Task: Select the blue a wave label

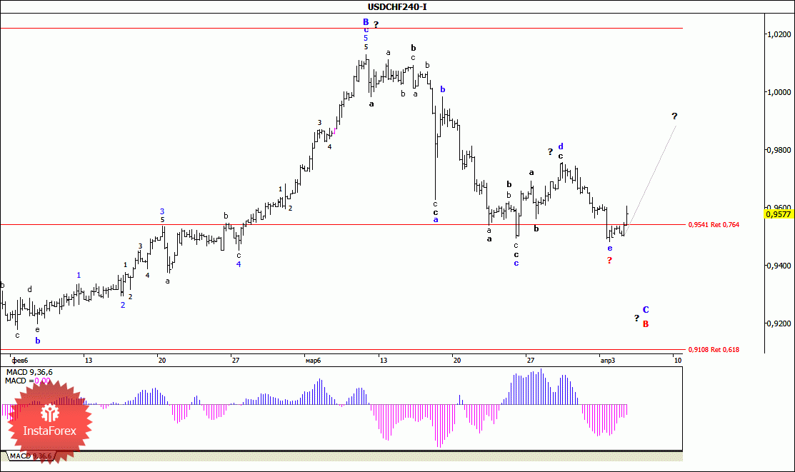Action: [436, 219]
